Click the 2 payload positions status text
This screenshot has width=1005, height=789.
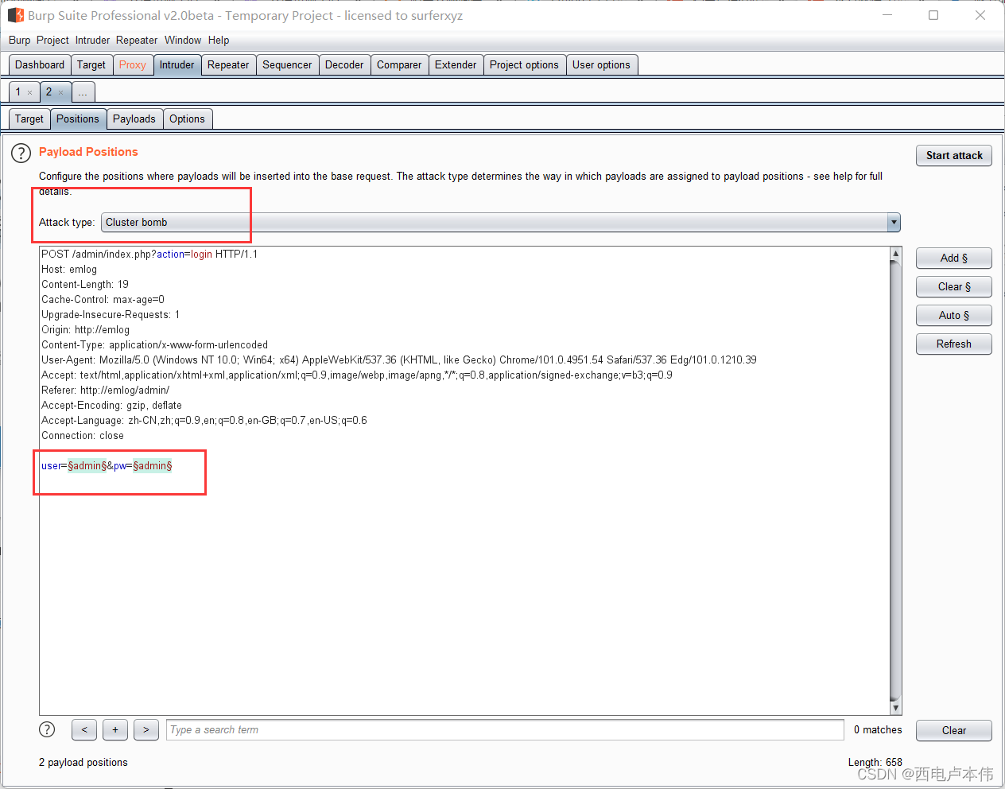tap(83, 762)
